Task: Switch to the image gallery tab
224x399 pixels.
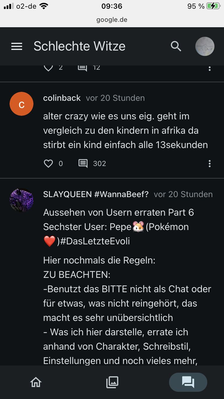Action: [x=112, y=382]
